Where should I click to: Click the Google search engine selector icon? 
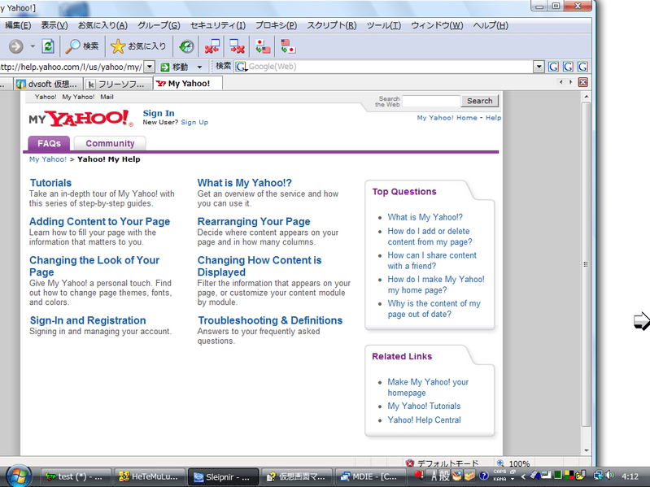coord(242,67)
